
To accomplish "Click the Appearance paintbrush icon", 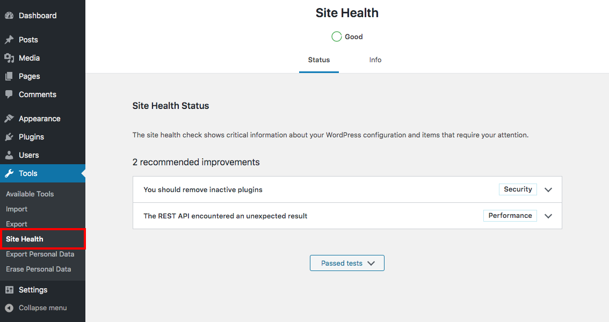I will tap(9, 119).
